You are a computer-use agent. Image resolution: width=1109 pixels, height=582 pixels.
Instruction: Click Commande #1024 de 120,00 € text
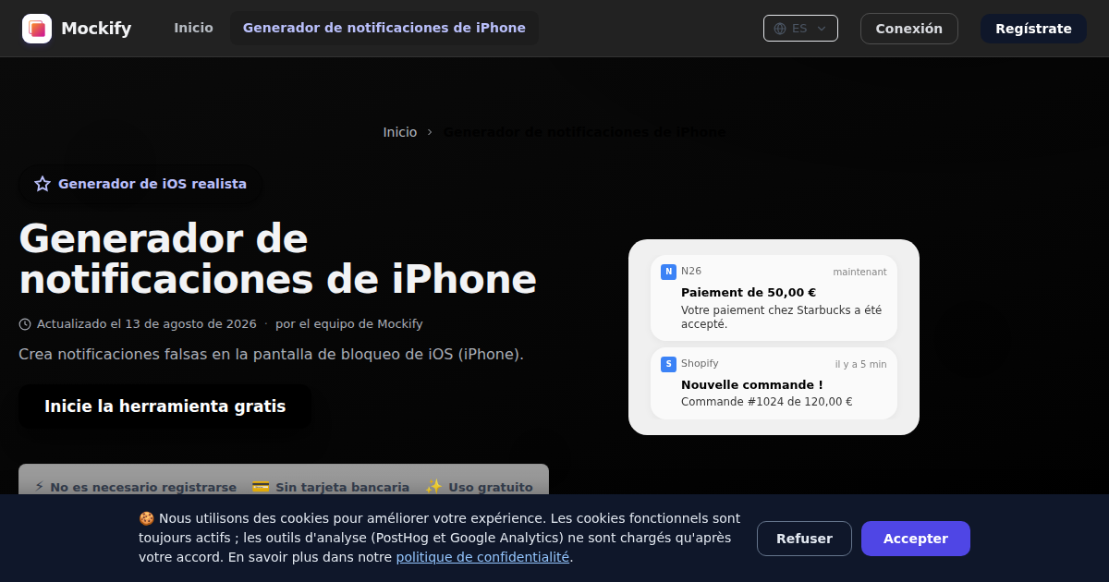tap(766, 402)
